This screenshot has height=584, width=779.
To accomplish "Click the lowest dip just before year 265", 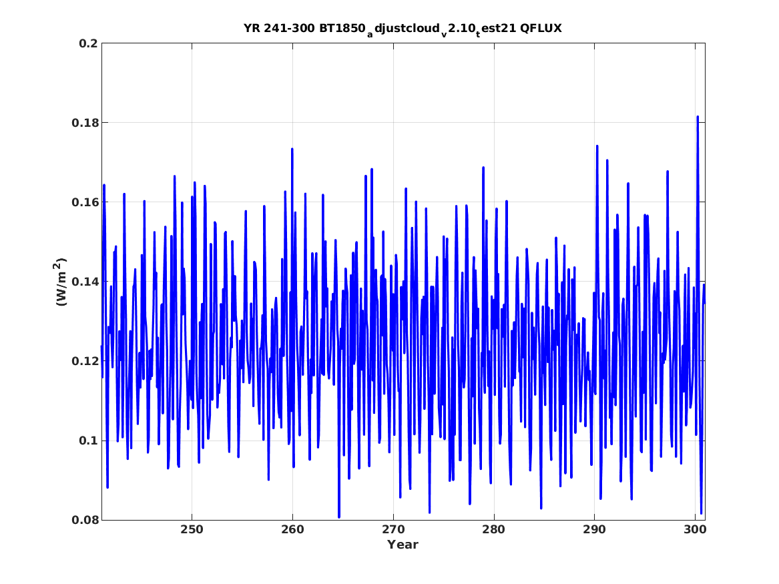I will point(339,517).
